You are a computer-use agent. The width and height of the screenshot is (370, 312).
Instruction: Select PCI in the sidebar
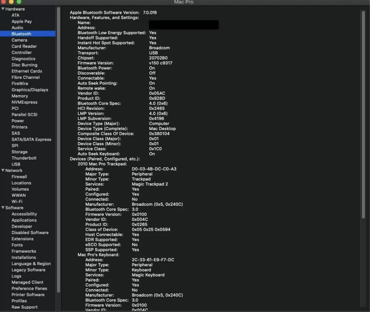coord(15,108)
